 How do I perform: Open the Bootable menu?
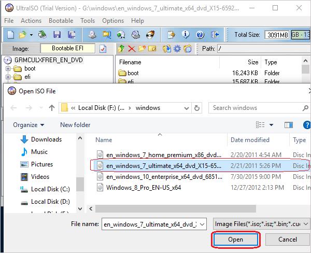tap(61, 21)
